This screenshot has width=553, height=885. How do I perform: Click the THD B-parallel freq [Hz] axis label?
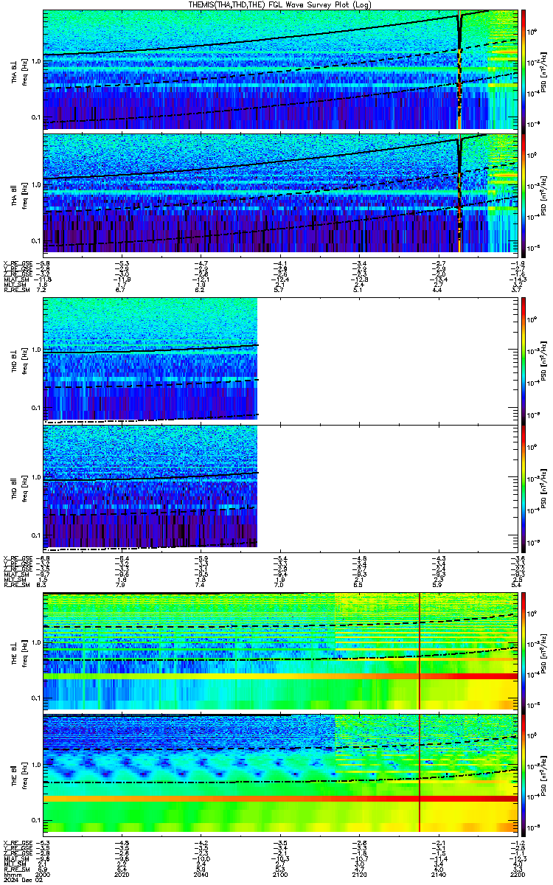(x=24, y=487)
